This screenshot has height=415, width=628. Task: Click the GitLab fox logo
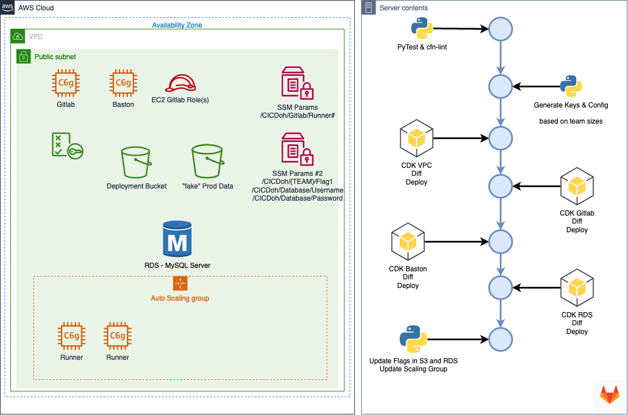pyautogui.click(x=610, y=394)
